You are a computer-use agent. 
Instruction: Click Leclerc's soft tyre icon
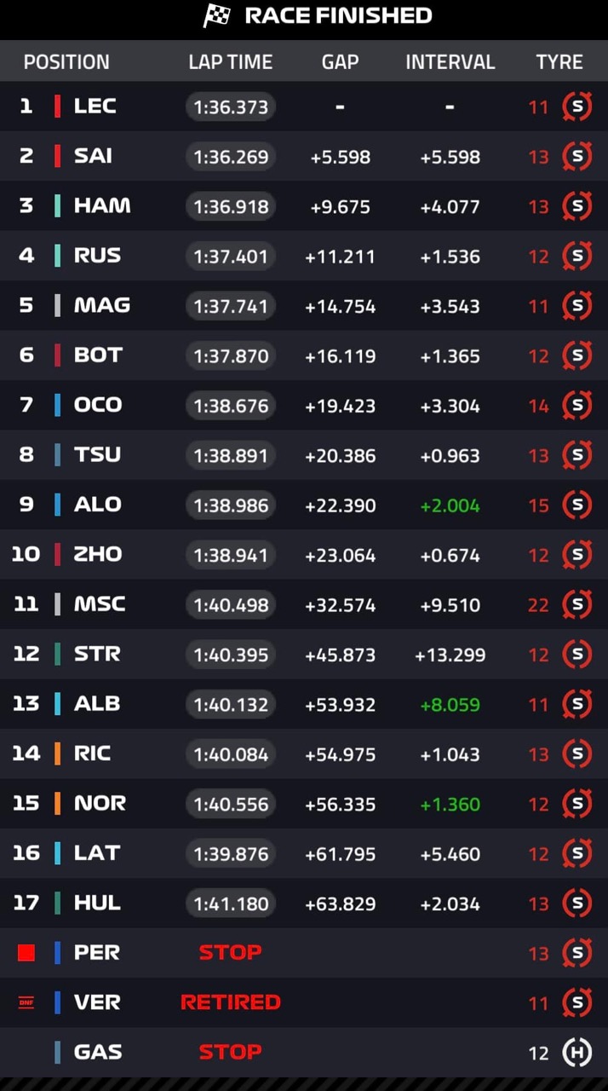pyautogui.click(x=576, y=107)
